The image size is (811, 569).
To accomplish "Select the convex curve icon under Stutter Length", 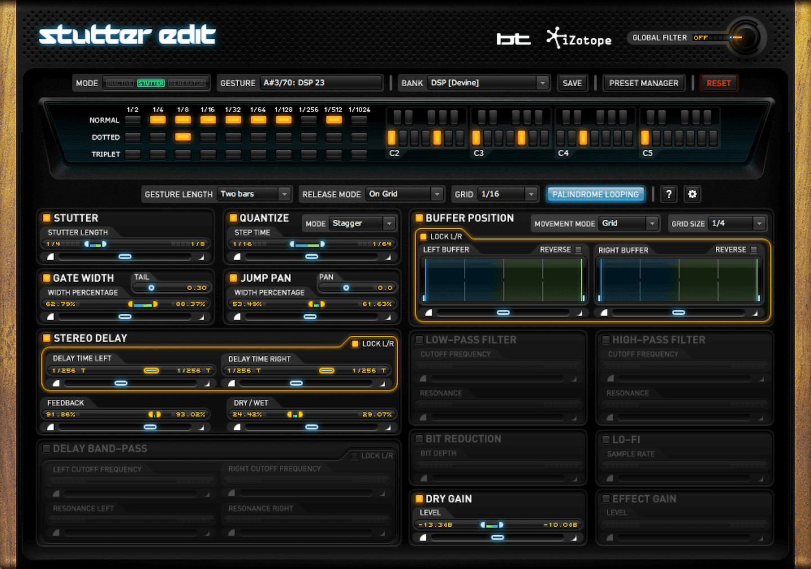I will coord(51,257).
